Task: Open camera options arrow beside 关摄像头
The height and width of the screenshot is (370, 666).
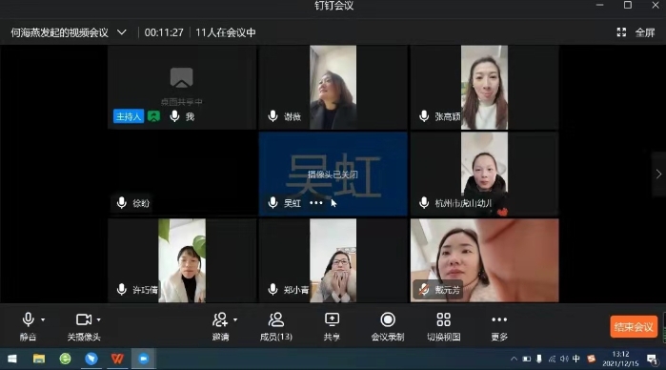Action: point(98,319)
